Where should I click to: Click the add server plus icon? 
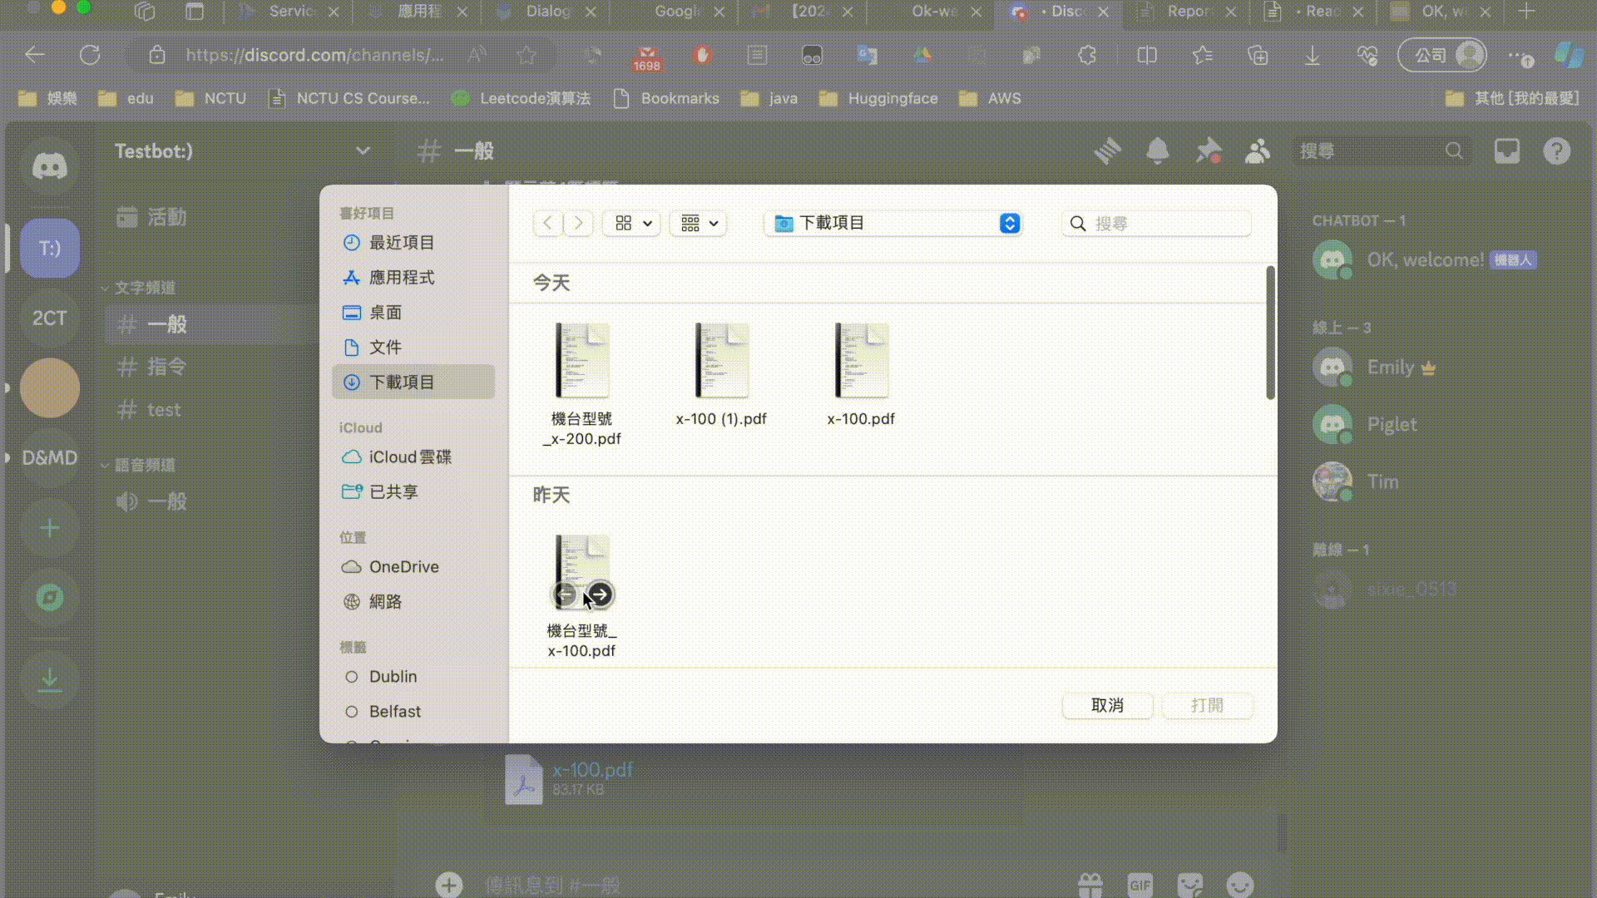[49, 528]
